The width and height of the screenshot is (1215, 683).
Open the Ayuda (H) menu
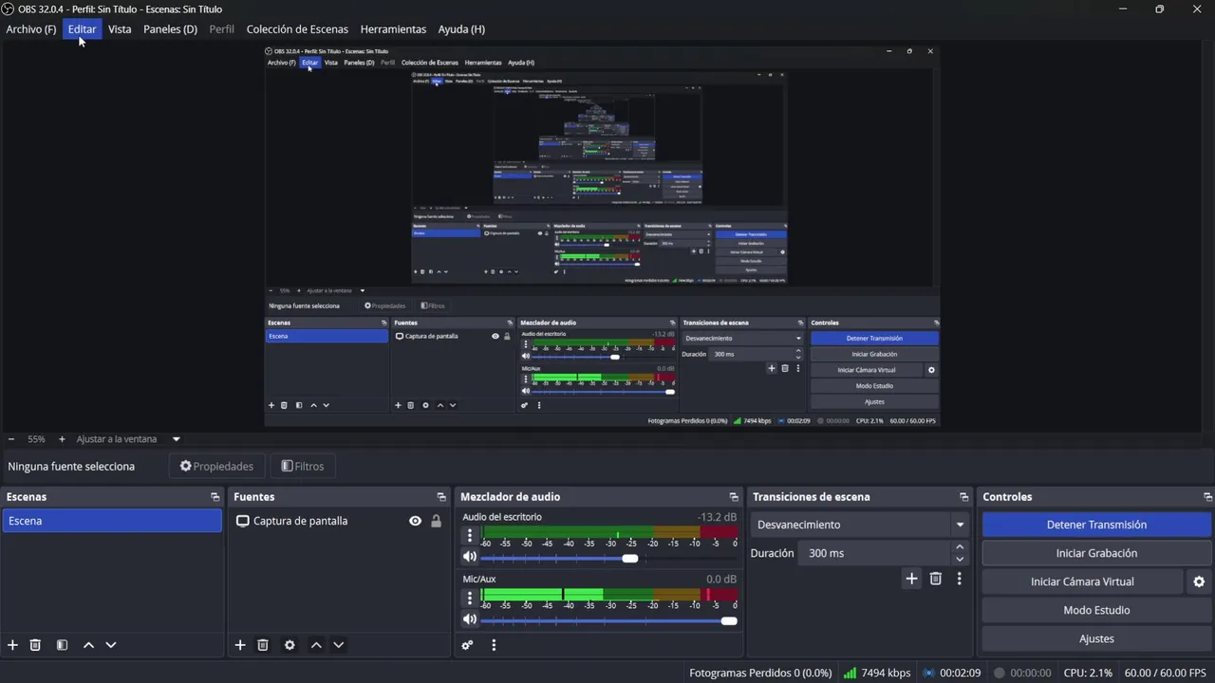click(x=461, y=29)
